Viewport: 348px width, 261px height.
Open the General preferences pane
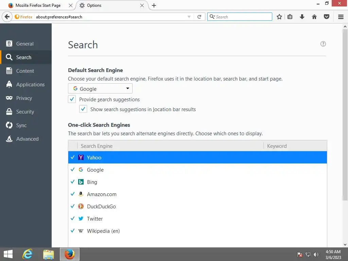click(x=26, y=44)
